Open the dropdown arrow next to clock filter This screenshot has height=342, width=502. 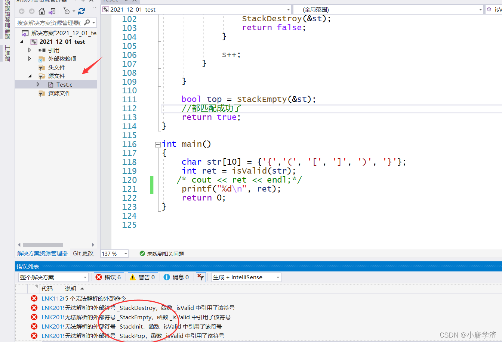coord(74,11)
